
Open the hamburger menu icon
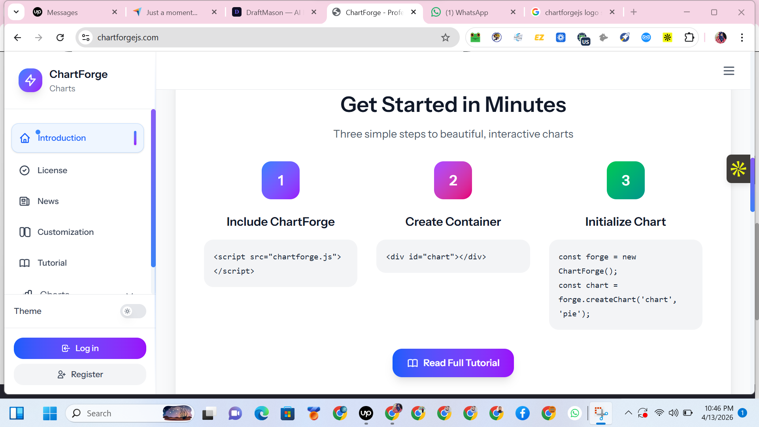point(729,71)
